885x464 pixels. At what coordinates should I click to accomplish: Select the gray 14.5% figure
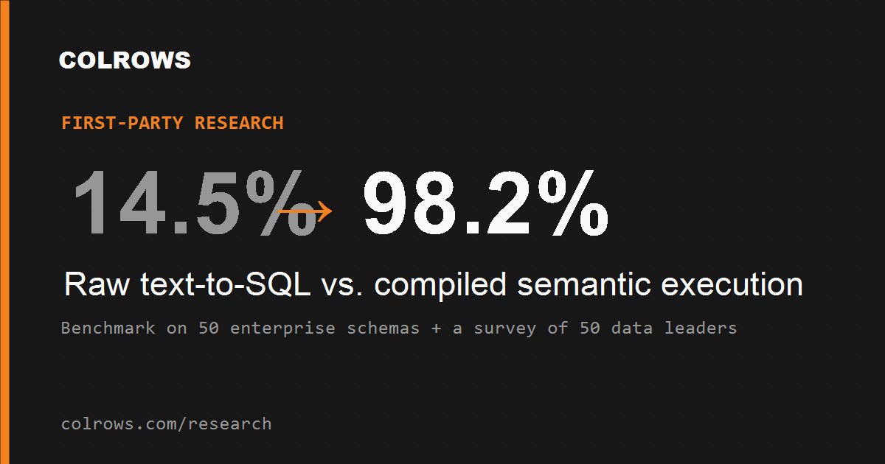tap(195, 203)
